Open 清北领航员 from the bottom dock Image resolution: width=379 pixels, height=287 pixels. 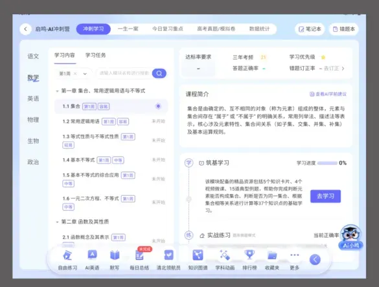click(168, 260)
